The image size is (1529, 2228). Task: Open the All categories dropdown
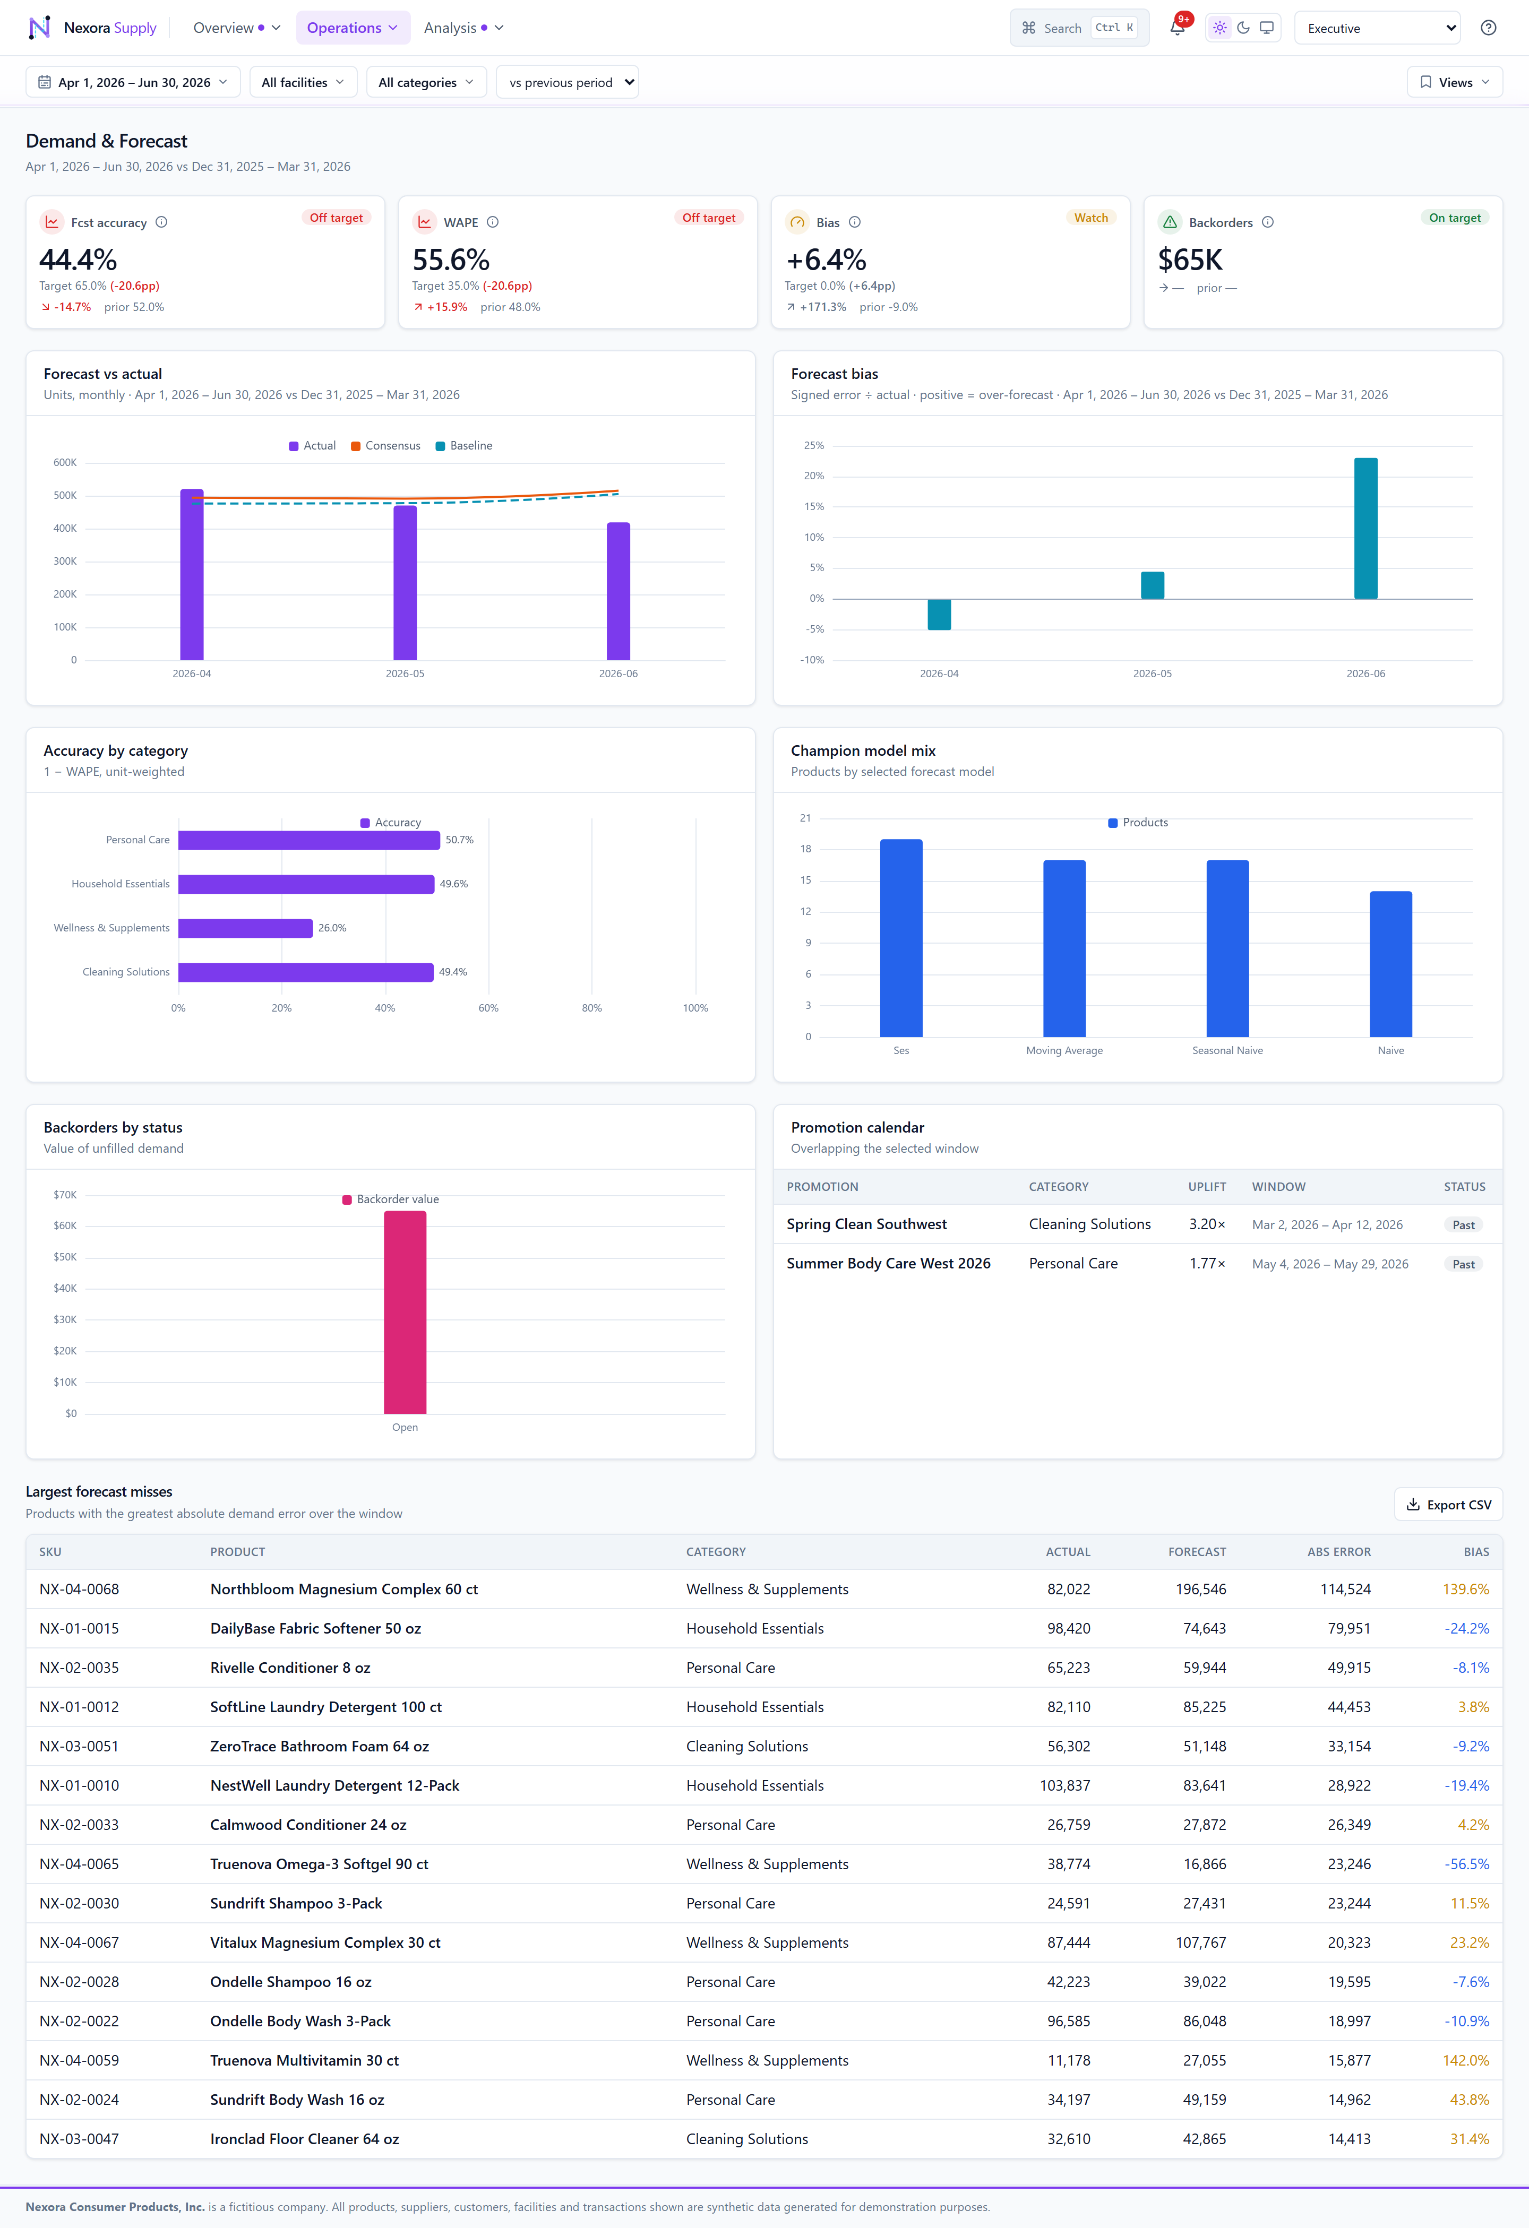point(426,82)
